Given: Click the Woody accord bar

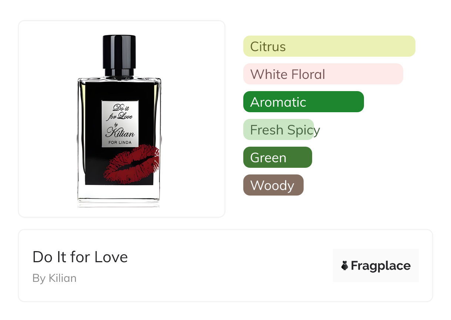Looking at the screenshot, I should click(x=273, y=185).
